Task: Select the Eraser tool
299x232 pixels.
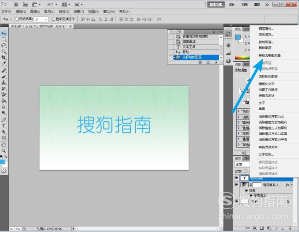Action: [4, 95]
